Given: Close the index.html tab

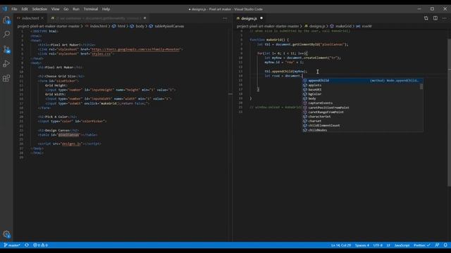Looking at the screenshot, I should (42, 18).
